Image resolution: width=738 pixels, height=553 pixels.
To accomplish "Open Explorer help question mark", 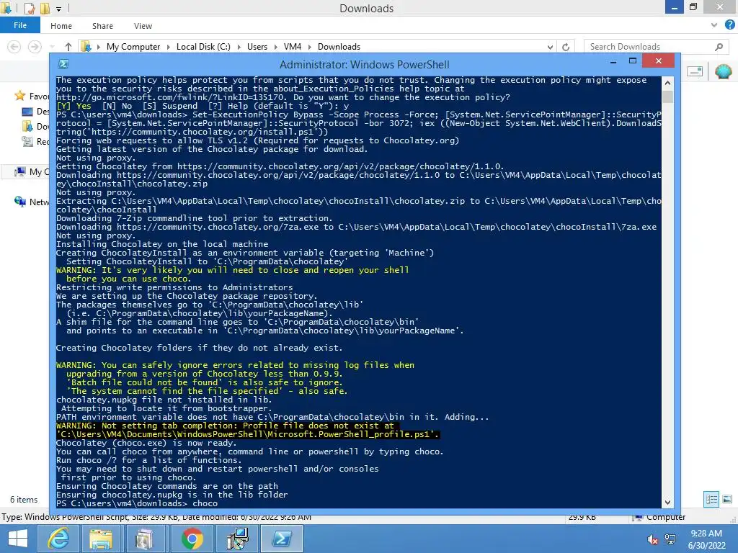I will [729, 25].
